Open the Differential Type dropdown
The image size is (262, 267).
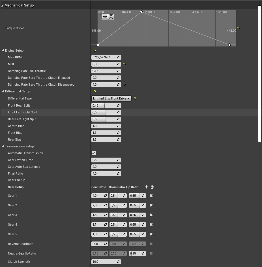click(x=111, y=98)
